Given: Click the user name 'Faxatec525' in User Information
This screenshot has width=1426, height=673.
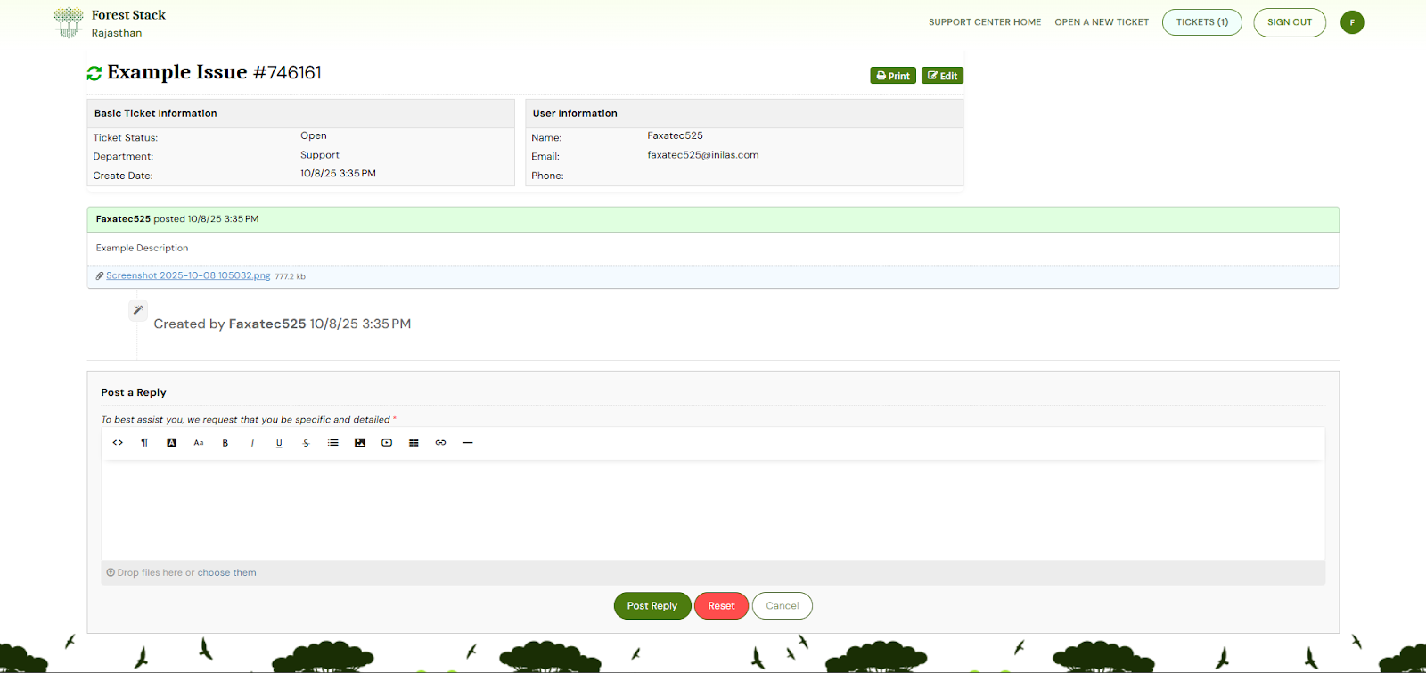Looking at the screenshot, I should click(675, 136).
